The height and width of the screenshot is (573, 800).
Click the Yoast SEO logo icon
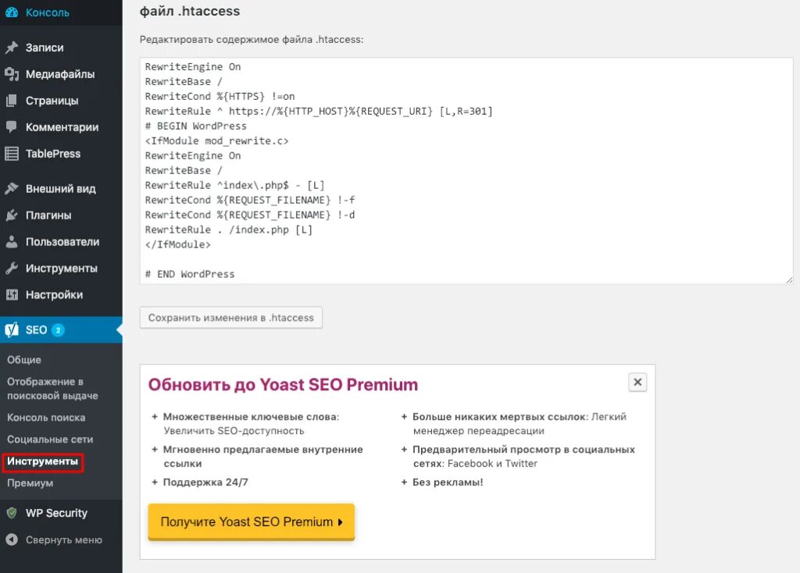tap(11, 330)
